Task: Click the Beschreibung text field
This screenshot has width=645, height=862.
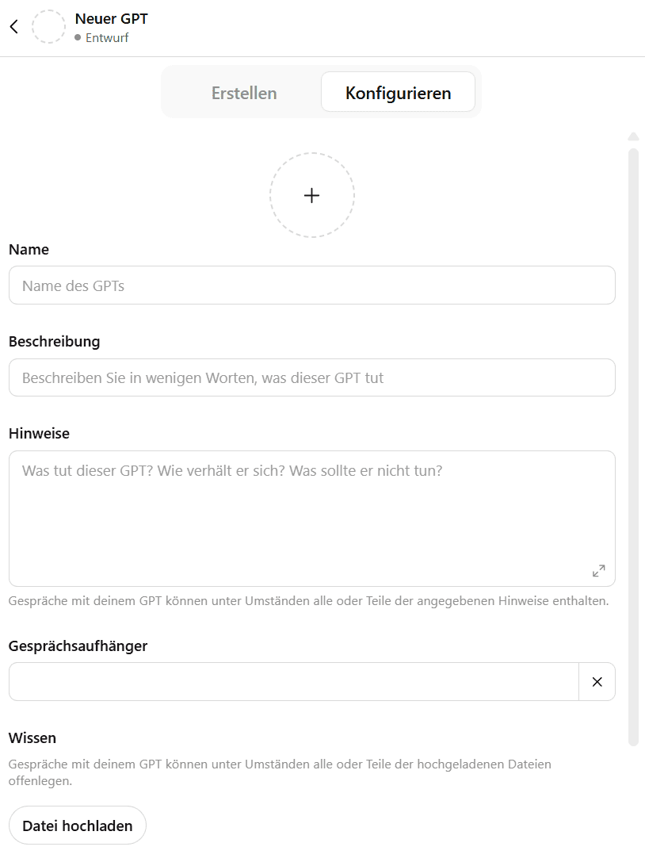Action: (311, 377)
